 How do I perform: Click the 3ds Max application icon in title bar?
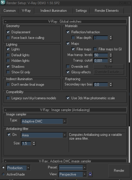coord(3,3)
